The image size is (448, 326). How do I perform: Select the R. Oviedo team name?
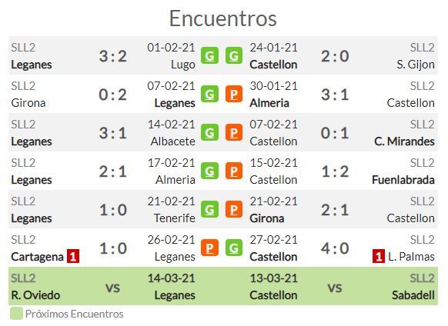point(35,295)
